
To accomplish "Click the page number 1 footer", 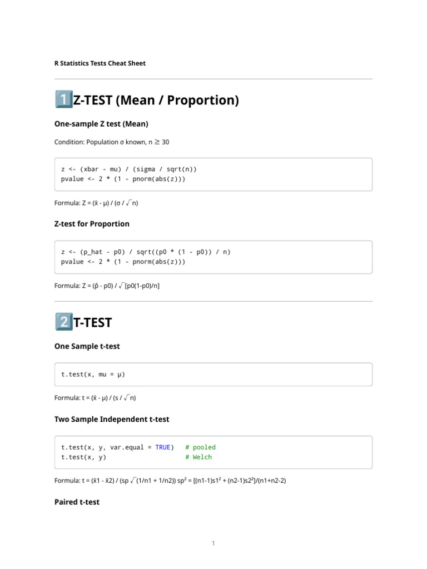I will [213, 543].
